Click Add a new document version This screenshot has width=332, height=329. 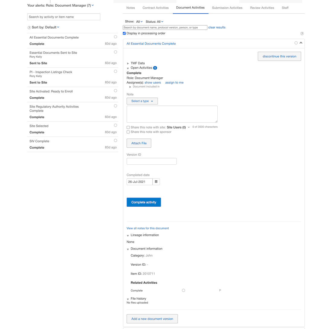(152, 319)
